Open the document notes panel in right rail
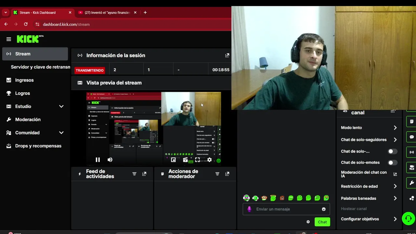The image size is (416, 234). pos(411,122)
